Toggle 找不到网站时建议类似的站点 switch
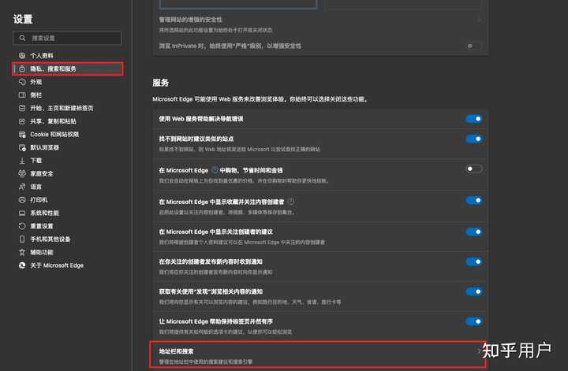The image size is (568, 371). coord(474,139)
